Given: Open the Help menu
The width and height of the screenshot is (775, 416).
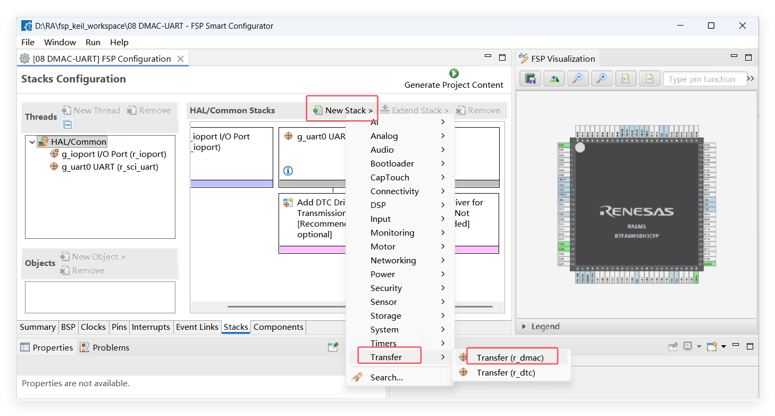Looking at the screenshot, I should (119, 42).
